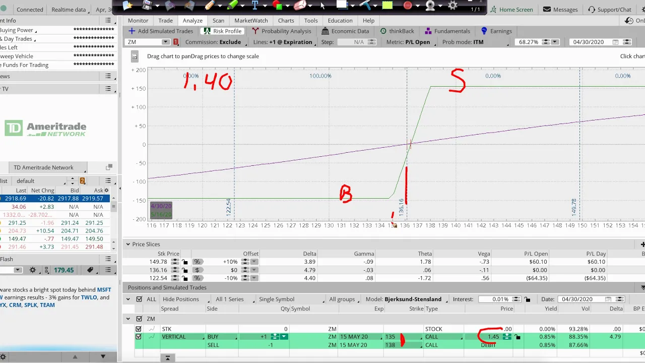
Task: Select the mouse pointer tool
Action: [x=323, y=6]
